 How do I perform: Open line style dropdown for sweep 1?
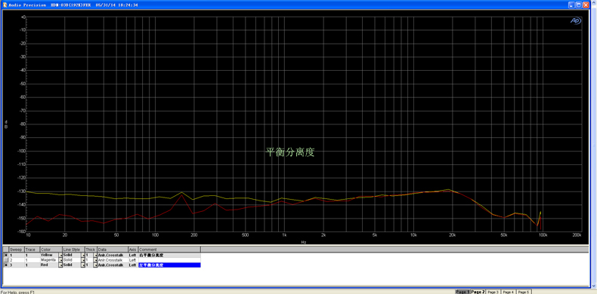[x=83, y=255]
